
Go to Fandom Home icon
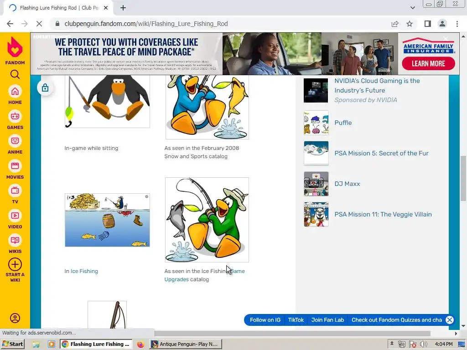pos(15,91)
